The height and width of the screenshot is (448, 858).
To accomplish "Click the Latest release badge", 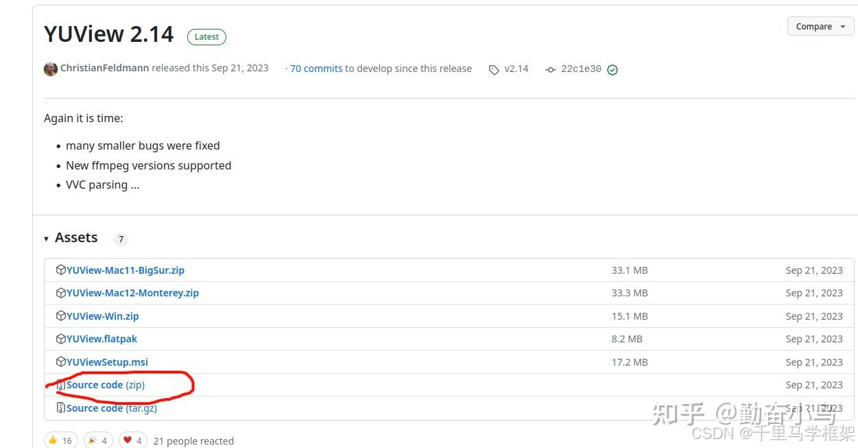I will click(206, 37).
